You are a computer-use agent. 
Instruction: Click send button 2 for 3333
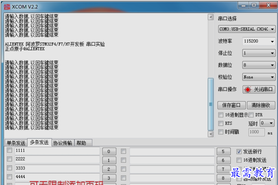point(109,169)
